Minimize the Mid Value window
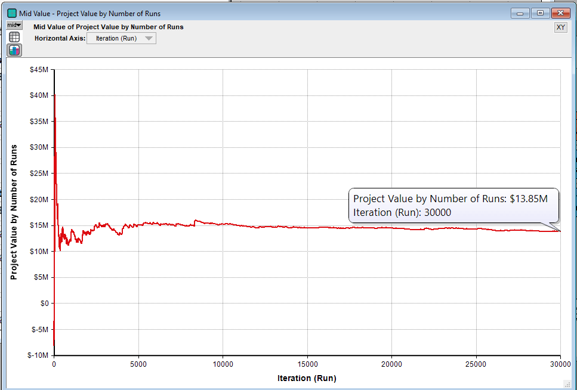577x390 pixels. tap(522, 13)
